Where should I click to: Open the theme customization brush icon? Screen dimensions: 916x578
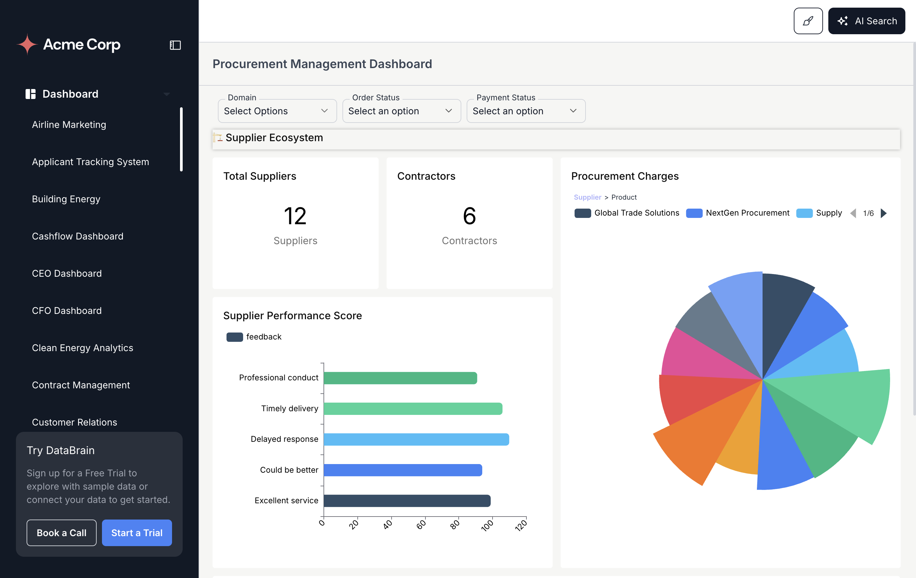(x=808, y=21)
